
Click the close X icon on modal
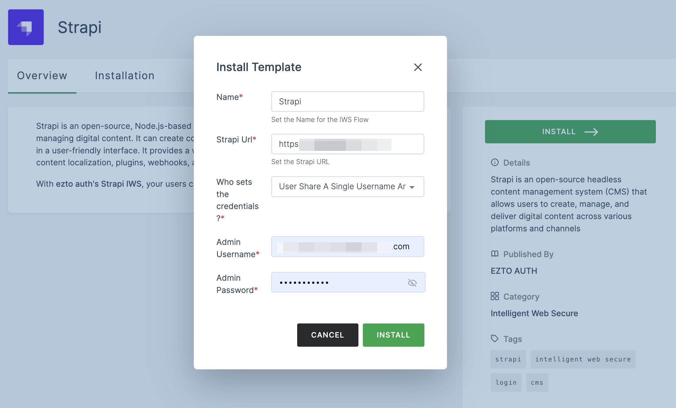(418, 67)
